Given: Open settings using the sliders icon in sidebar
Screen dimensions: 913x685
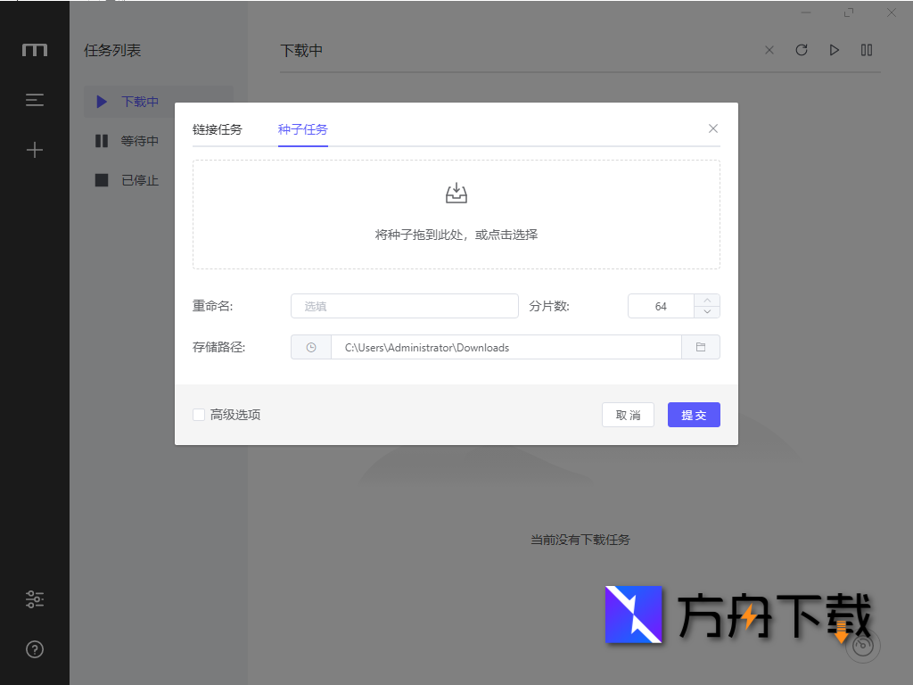Looking at the screenshot, I should pyautogui.click(x=34, y=598).
